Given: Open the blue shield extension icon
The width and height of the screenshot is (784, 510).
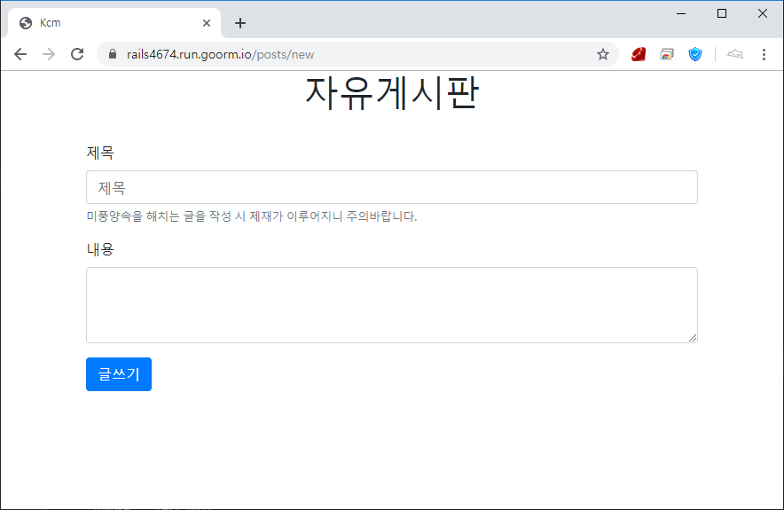Looking at the screenshot, I should [x=695, y=54].
